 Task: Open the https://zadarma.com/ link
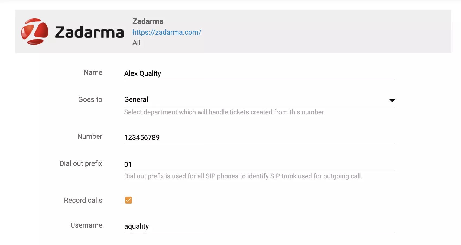pyautogui.click(x=167, y=32)
